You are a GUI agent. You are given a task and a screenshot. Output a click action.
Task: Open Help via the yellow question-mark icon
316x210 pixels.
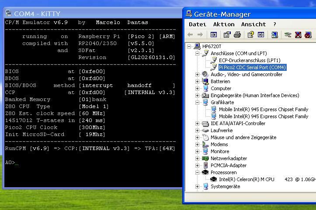[x=250, y=35]
